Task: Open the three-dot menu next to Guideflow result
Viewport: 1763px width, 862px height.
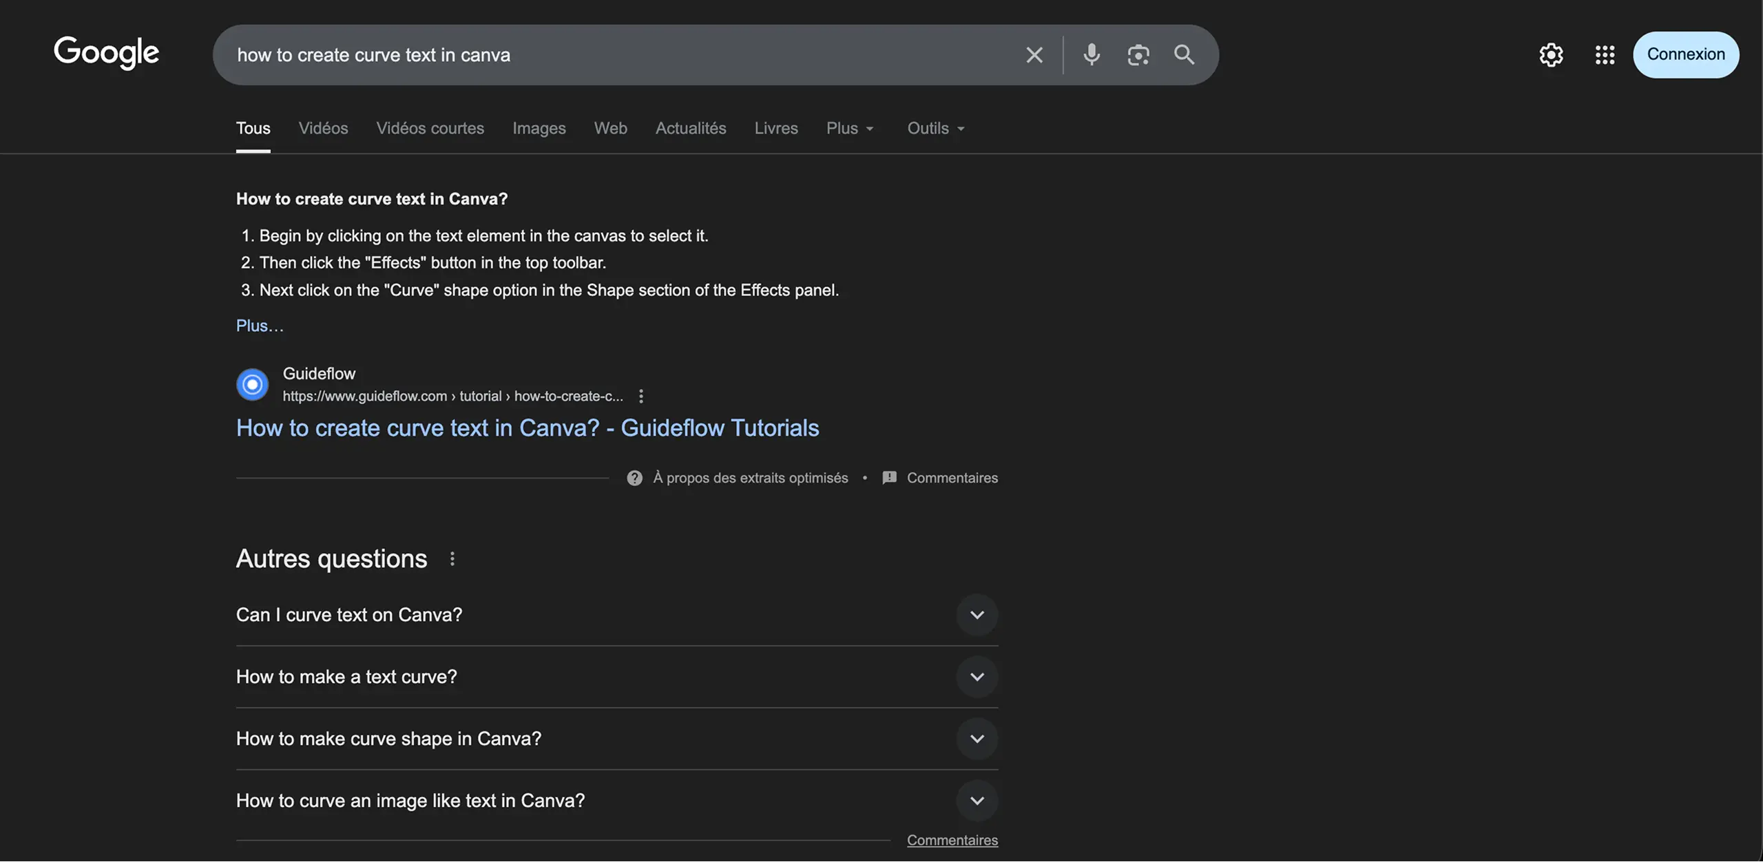Action: coord(641,396)
